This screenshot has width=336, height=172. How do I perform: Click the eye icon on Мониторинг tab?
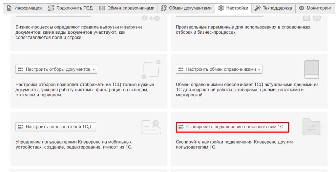(x=301, y=8)
